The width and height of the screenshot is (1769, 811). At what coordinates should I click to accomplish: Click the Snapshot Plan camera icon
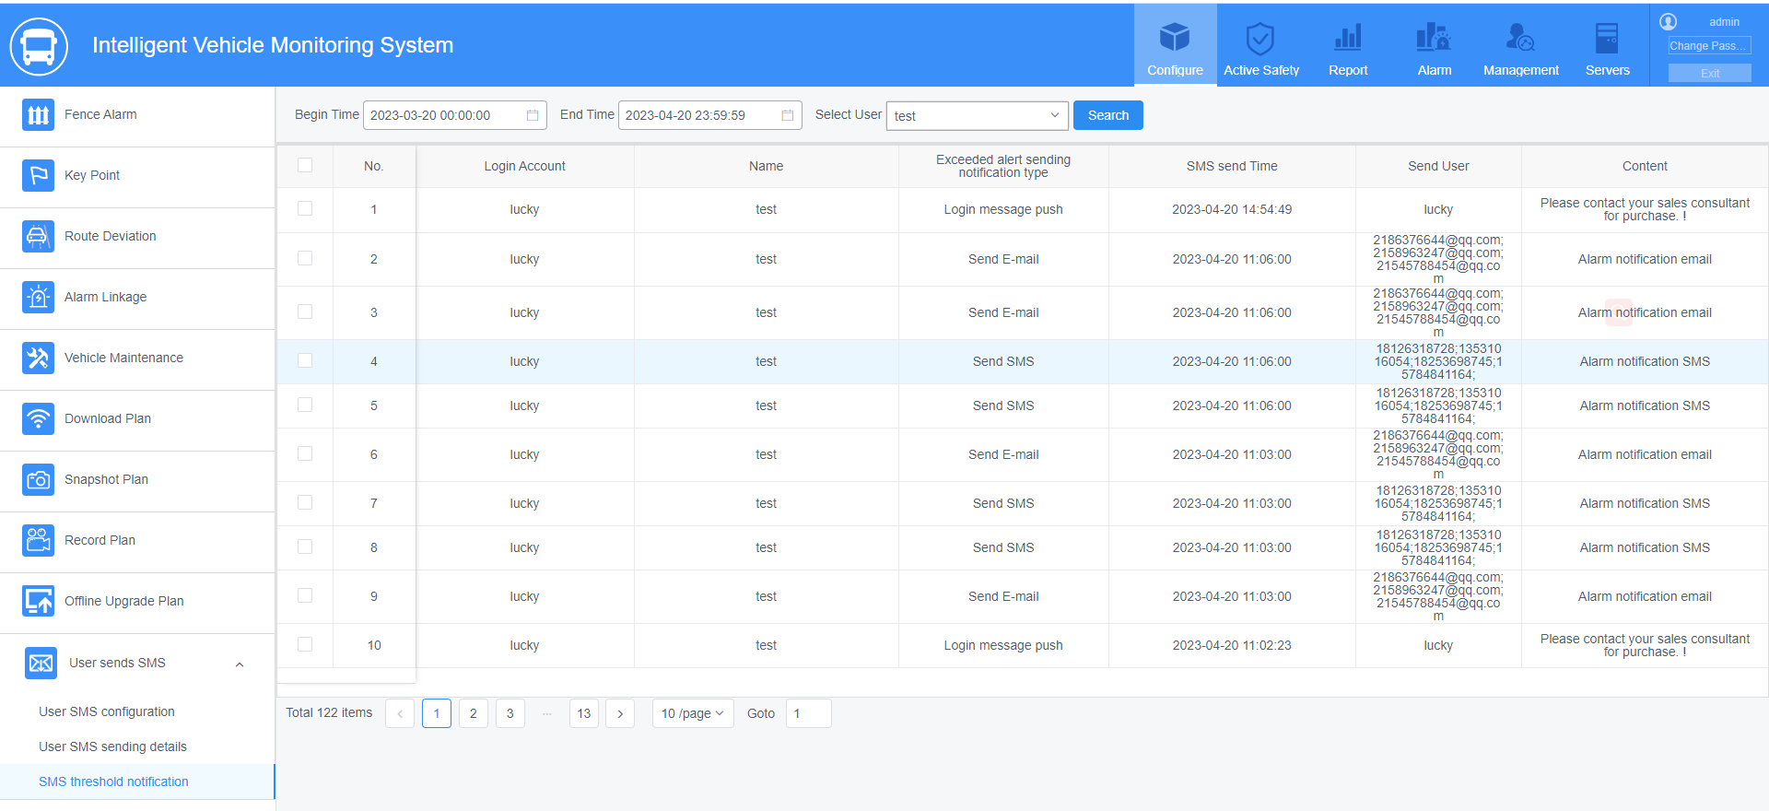coord(38,479)
